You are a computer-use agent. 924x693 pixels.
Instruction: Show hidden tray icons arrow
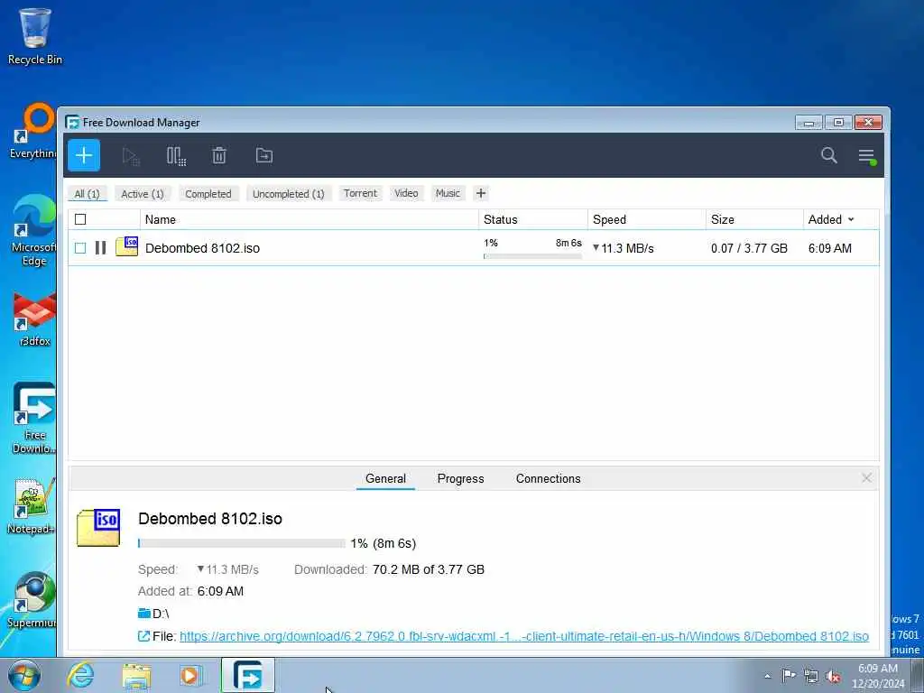click(767, 676)
